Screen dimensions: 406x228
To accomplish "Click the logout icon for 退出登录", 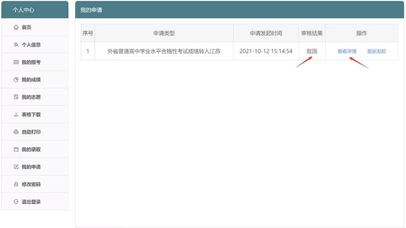I will click(16, 202).
